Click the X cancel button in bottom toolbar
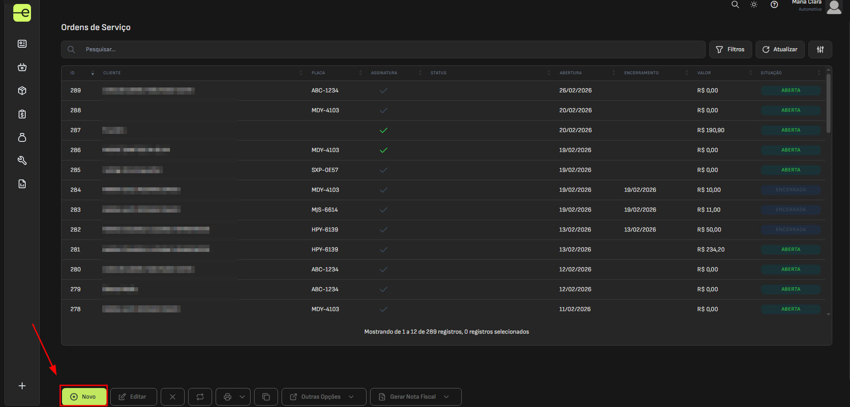 coord(173,397)
